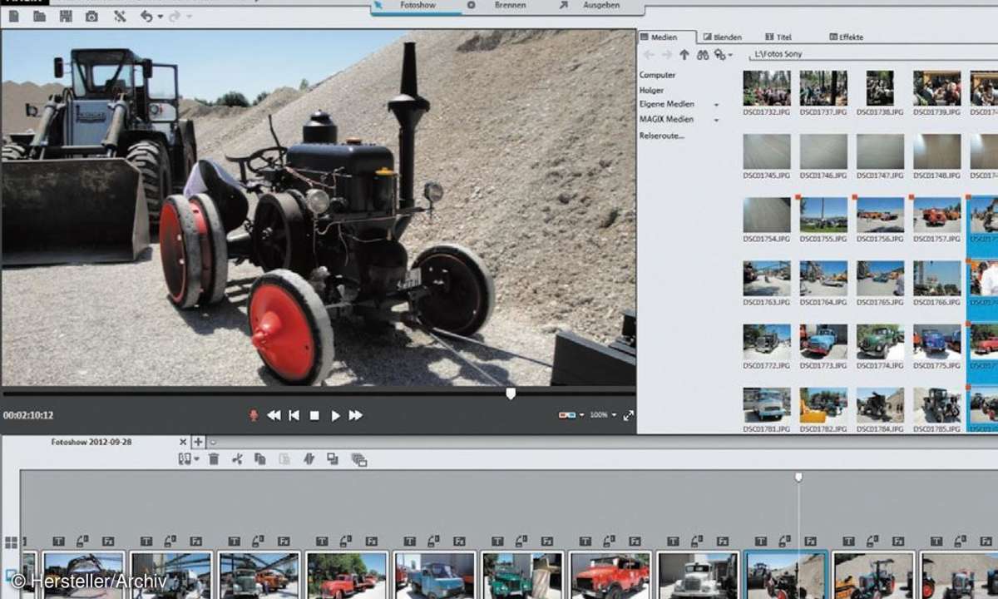This screenshot has height=599, width=998.
Task: Cut the selected clip with scissors icon
Action: click(x=237, y=458)
